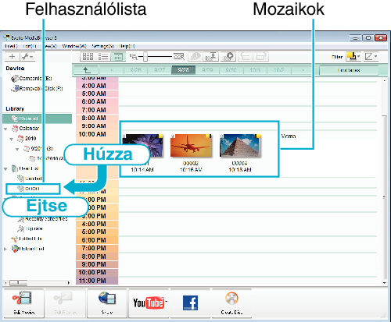
Task: Go up one level arrow
Action: pos(86,70)
